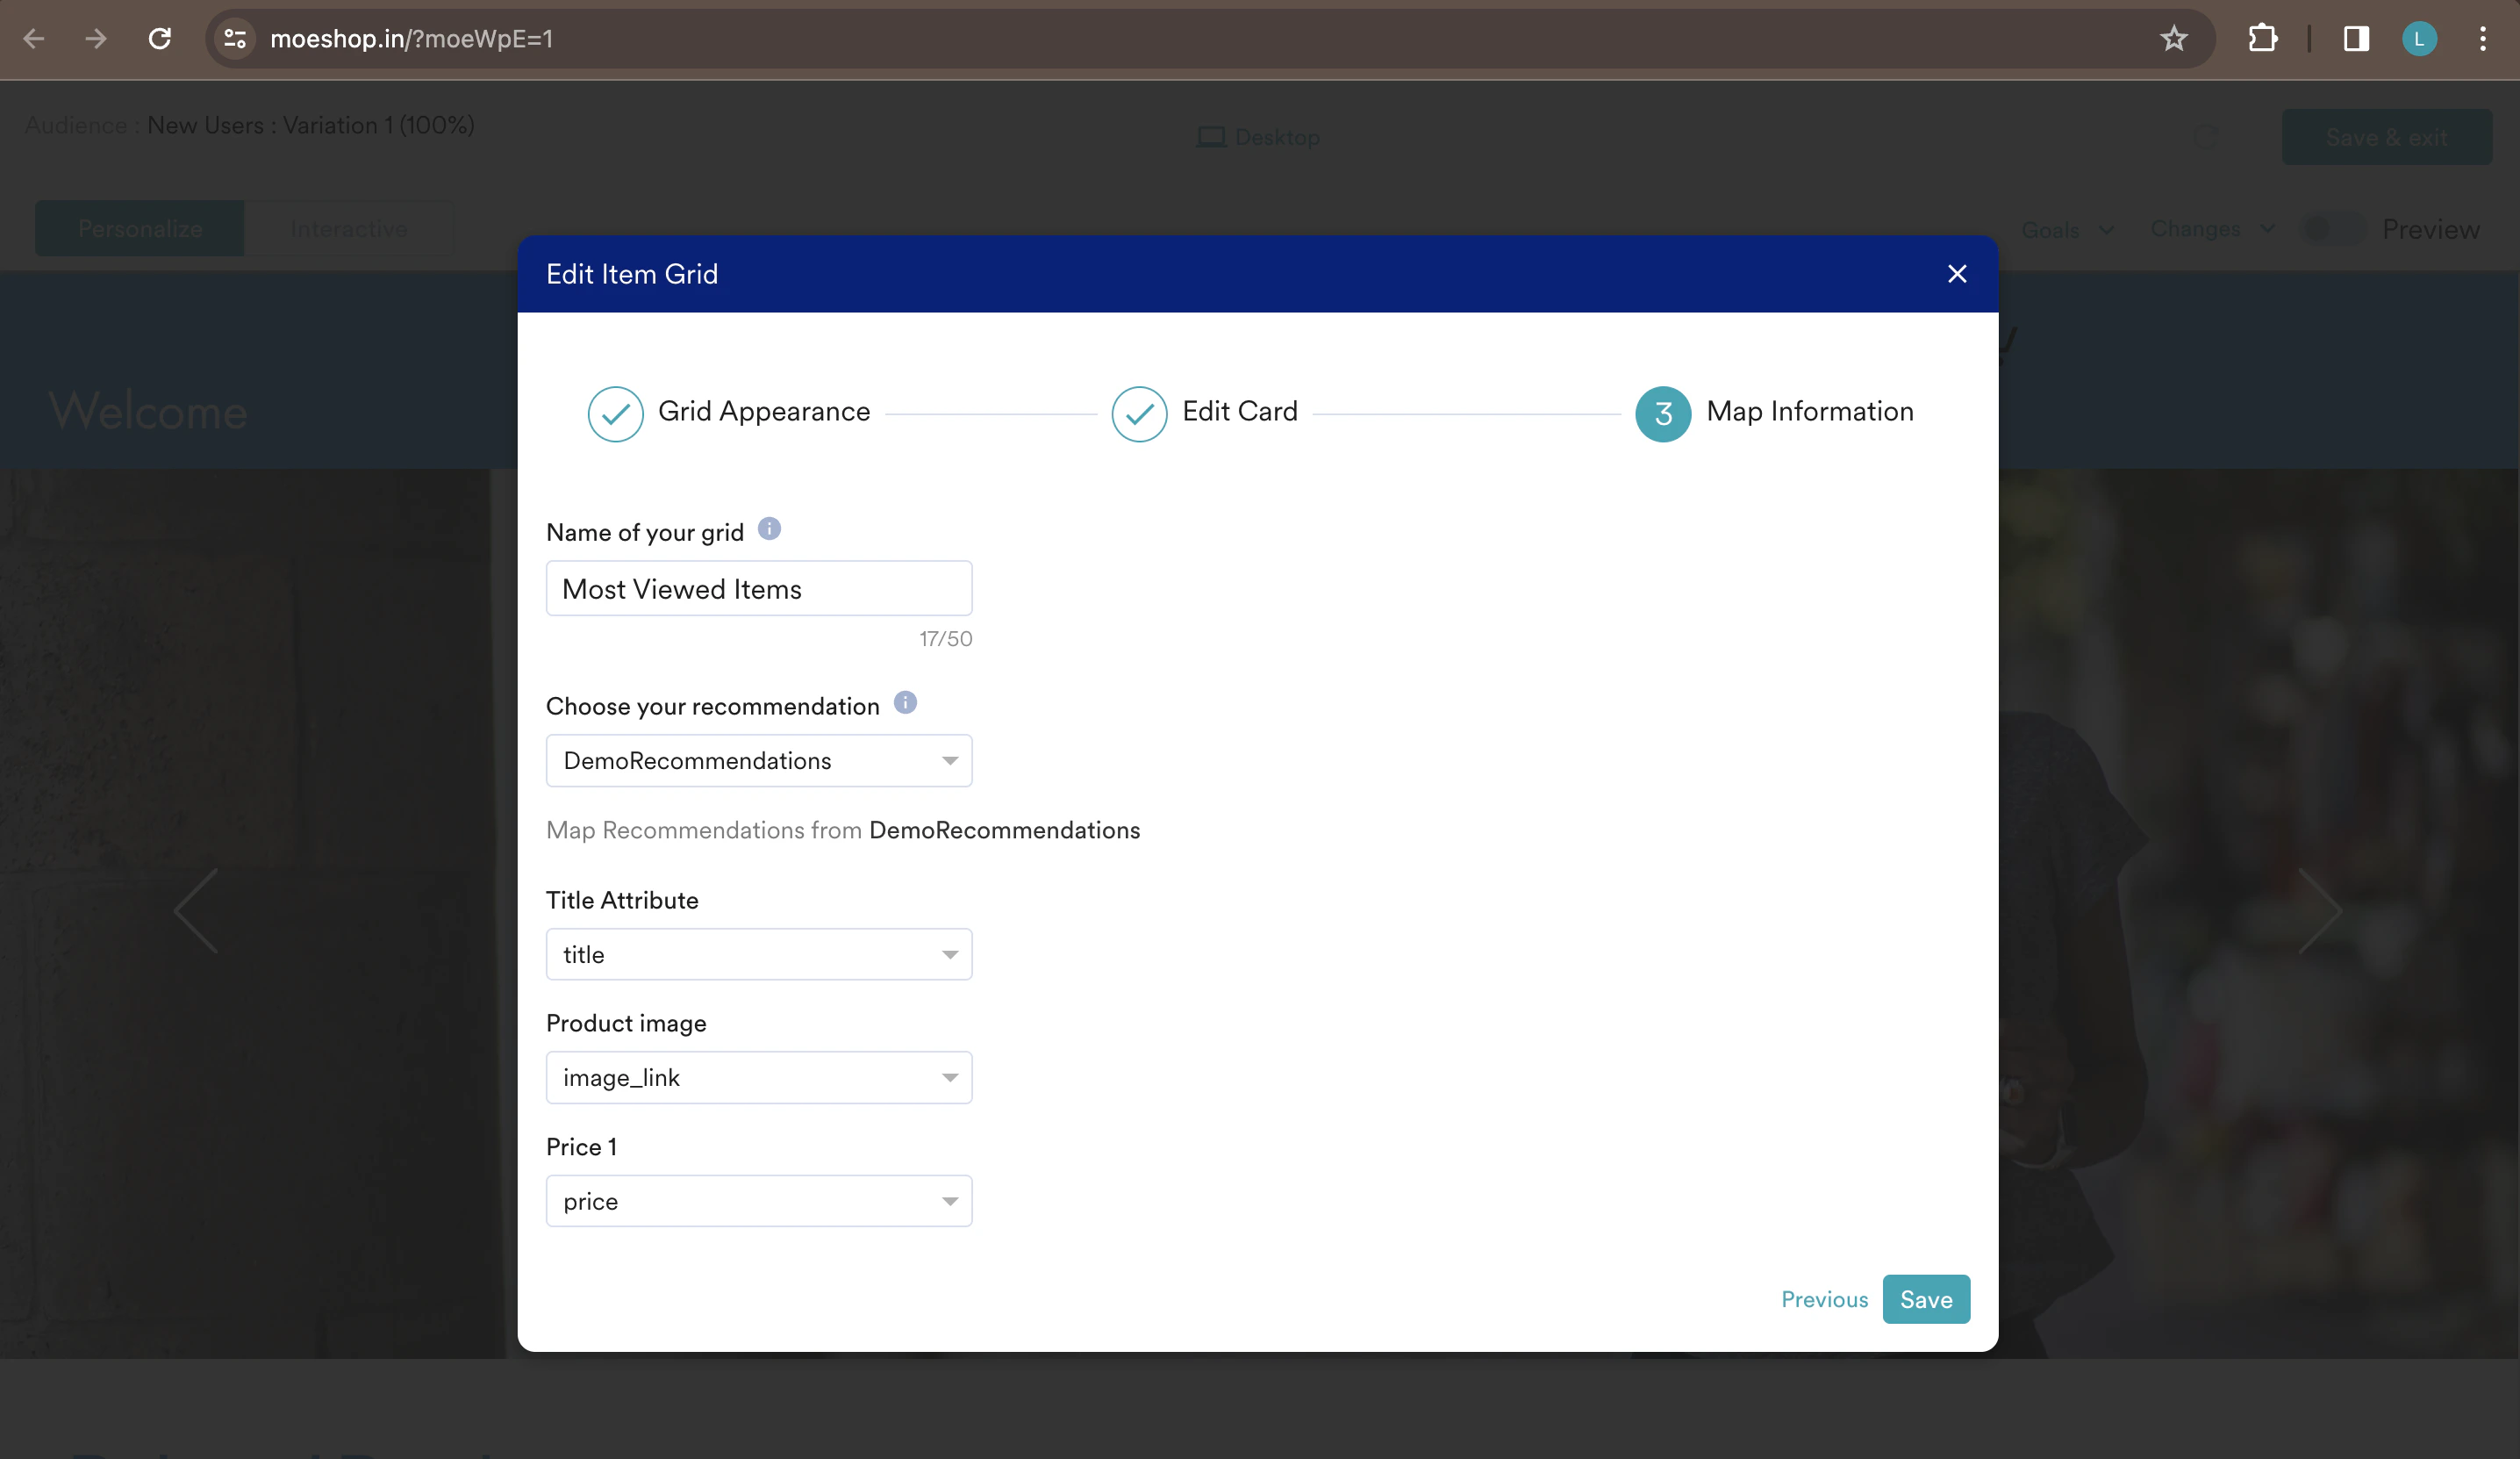This screenshot has height=1459, width=2520.
Task: Click the Save button in the dialog
Action: coord(1925,1299)
